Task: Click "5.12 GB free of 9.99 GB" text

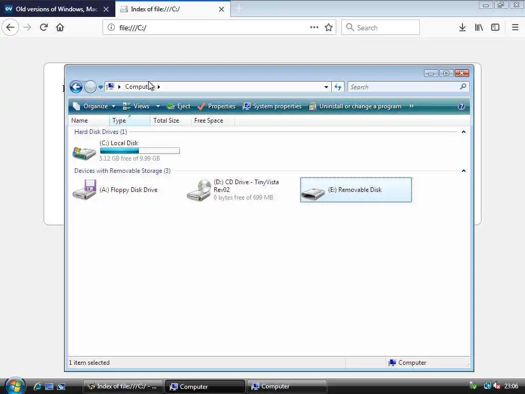Action: (130, 159)
